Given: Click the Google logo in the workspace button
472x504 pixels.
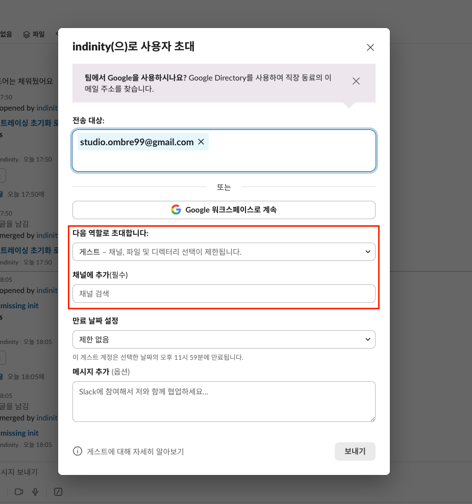Looking at the screenshot, I should pos(176,209).
